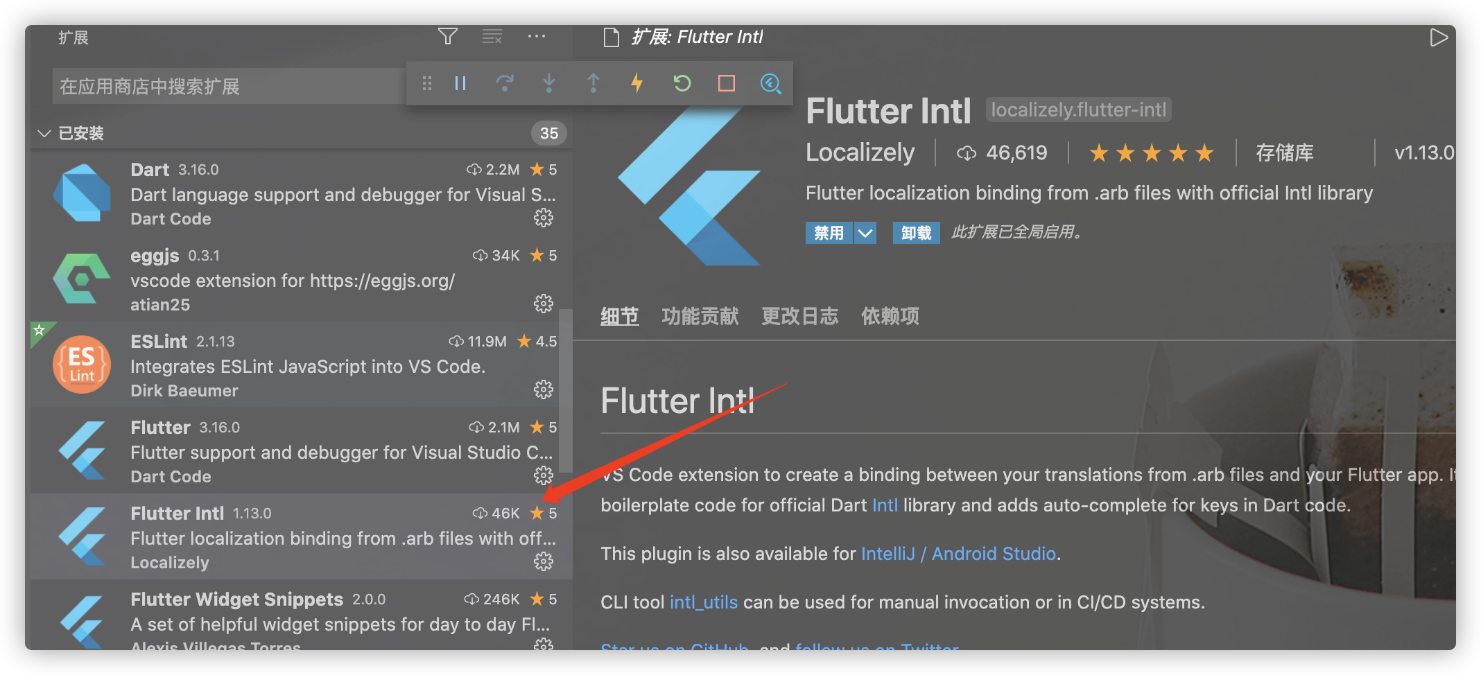Screen dimensions: 1481x675
Task: Click the 扩展 panel title
Action: 73,37
